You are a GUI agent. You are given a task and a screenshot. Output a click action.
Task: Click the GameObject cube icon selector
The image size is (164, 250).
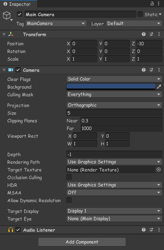(7, 16)
